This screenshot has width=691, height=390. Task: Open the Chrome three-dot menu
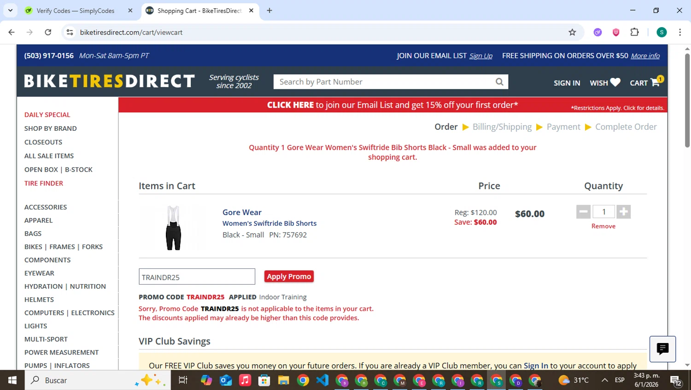[x=680, y=32]
